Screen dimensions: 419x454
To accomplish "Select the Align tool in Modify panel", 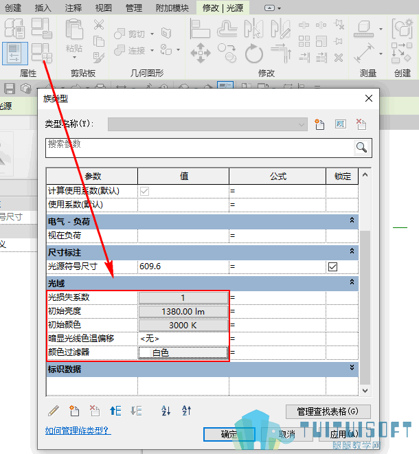I will click(200, 28).
